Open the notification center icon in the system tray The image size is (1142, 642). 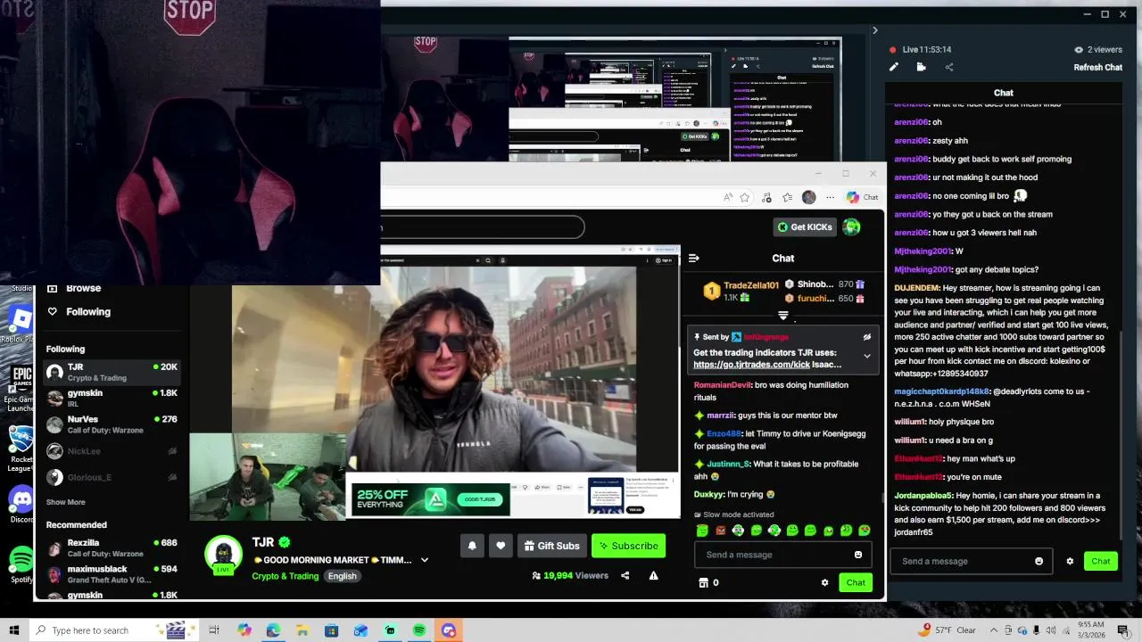click(1123, 630)
